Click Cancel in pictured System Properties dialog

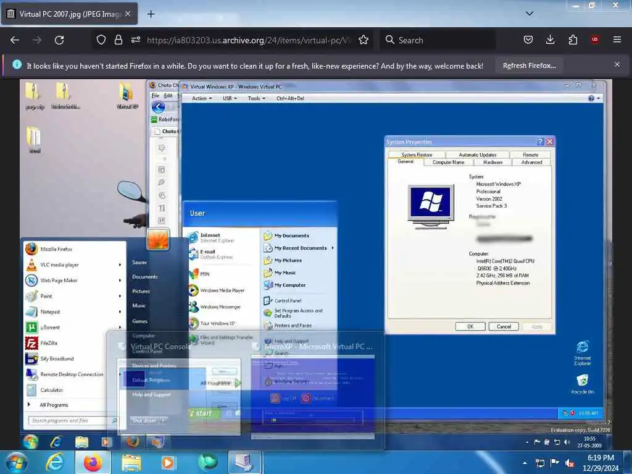pos(504,326)
